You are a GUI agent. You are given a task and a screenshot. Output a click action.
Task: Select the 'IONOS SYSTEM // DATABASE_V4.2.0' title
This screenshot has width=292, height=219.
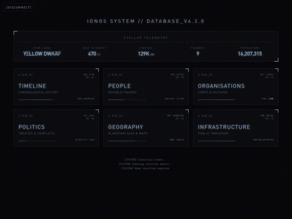click(x=145, y=21)
